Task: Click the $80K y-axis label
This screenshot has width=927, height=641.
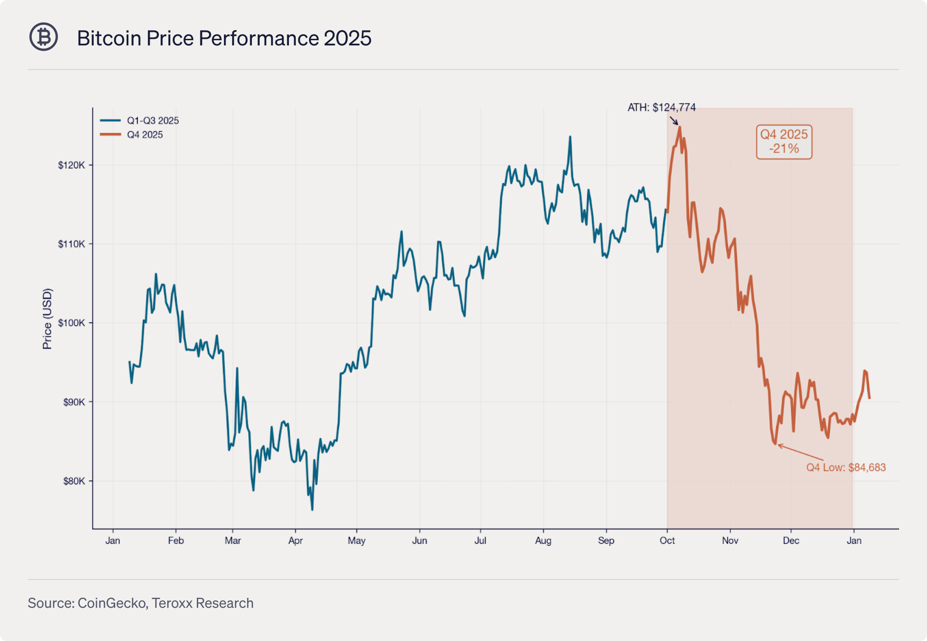Action: click(74, 481)
